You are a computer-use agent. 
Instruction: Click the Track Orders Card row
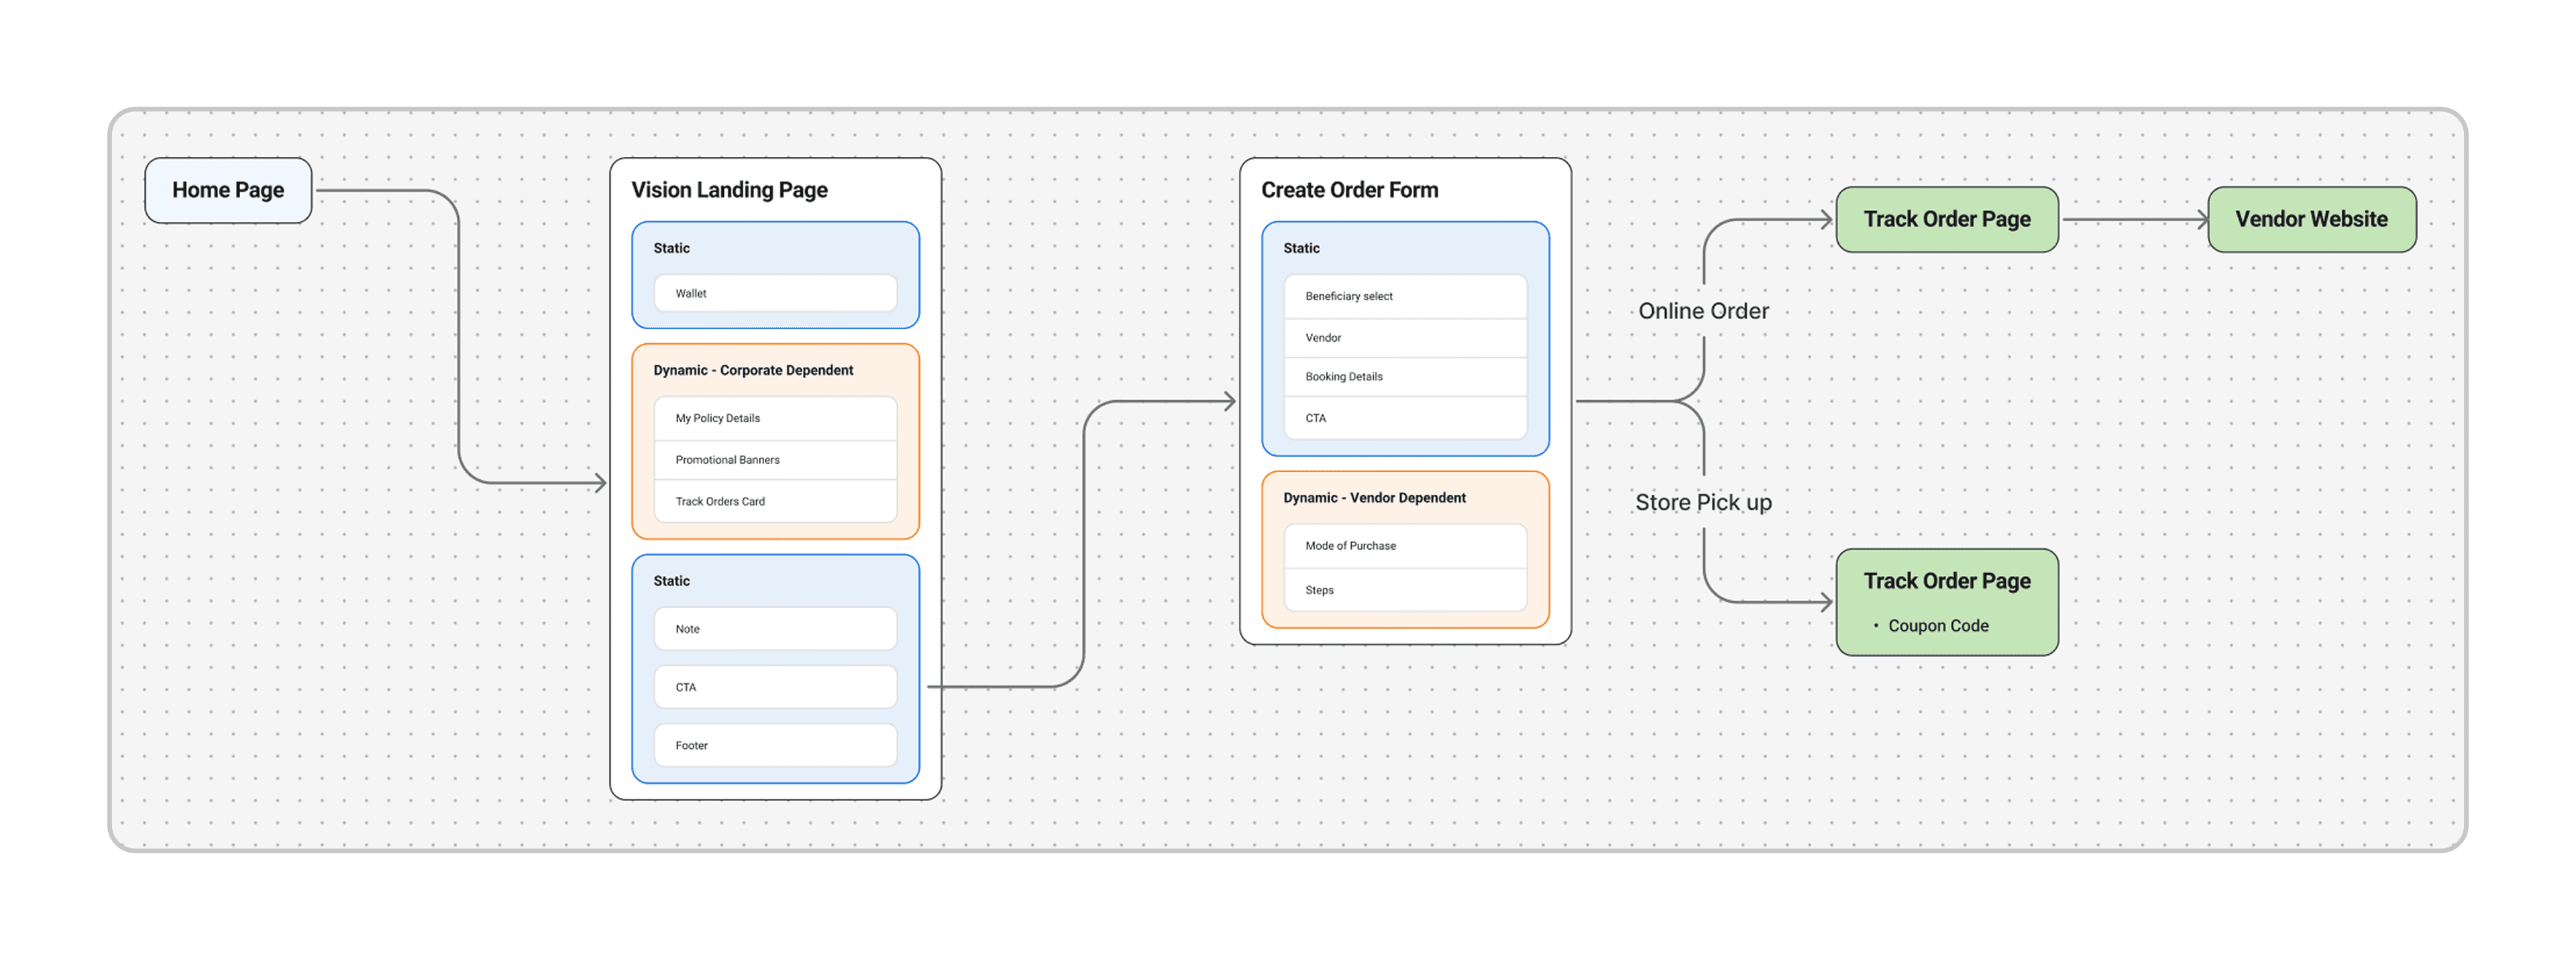pos(775,501)
